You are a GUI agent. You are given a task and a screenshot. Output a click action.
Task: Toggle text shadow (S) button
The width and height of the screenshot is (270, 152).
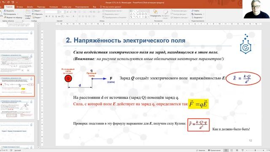(56, 16)
